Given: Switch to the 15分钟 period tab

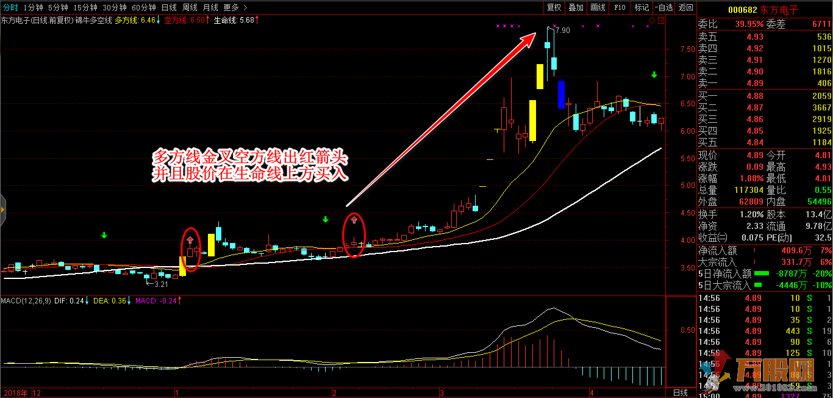Looking at the screenshot, I should click(x=85, y=7).
